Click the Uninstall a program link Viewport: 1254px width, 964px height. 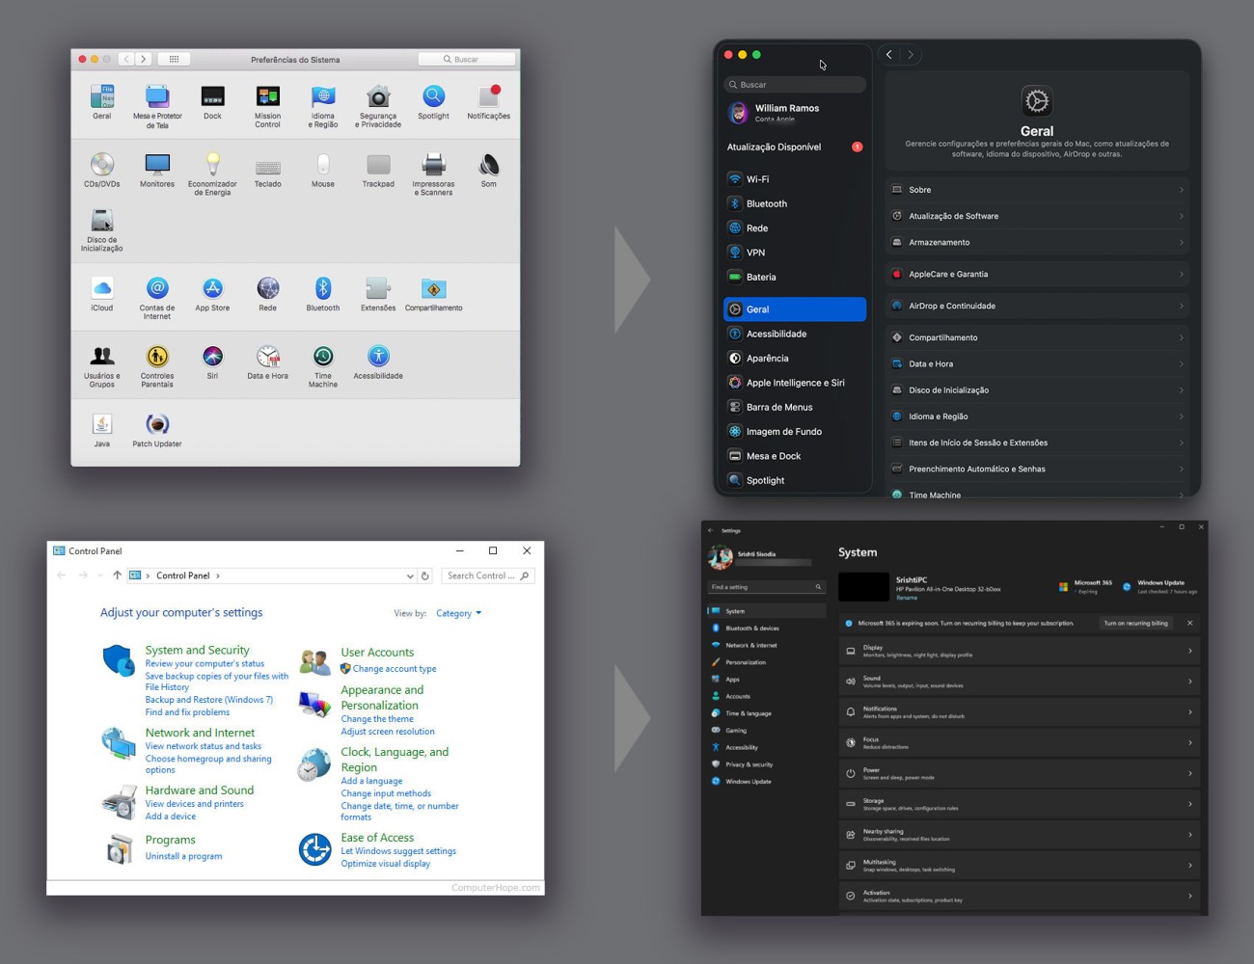(183, 856)
